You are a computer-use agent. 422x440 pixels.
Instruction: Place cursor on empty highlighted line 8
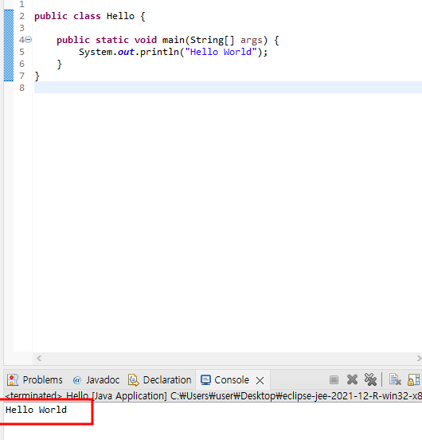(228, 87)
